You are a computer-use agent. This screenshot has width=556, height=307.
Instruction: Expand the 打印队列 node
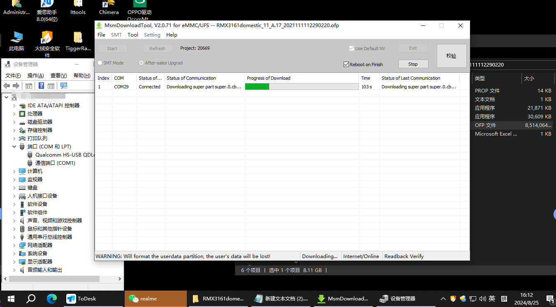[x=14, y=138]
